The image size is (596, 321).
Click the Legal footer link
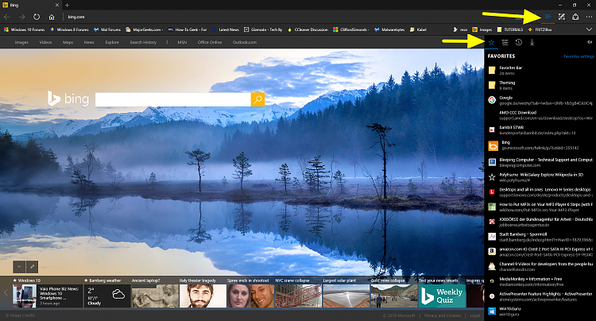pyautogui.click(x=475, y=315)
